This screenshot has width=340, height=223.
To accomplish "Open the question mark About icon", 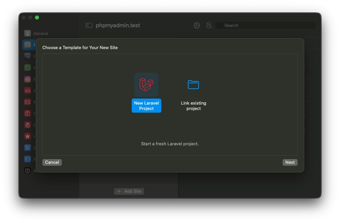I will point(28,171).
